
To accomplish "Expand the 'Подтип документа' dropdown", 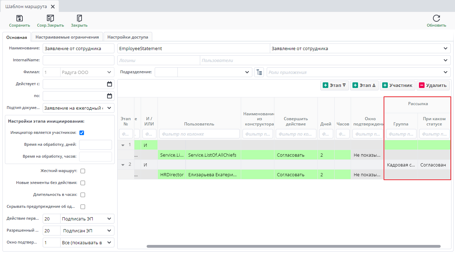I will click(109, 108).
